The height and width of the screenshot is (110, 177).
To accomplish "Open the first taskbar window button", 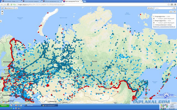I will tap(33, 105).
